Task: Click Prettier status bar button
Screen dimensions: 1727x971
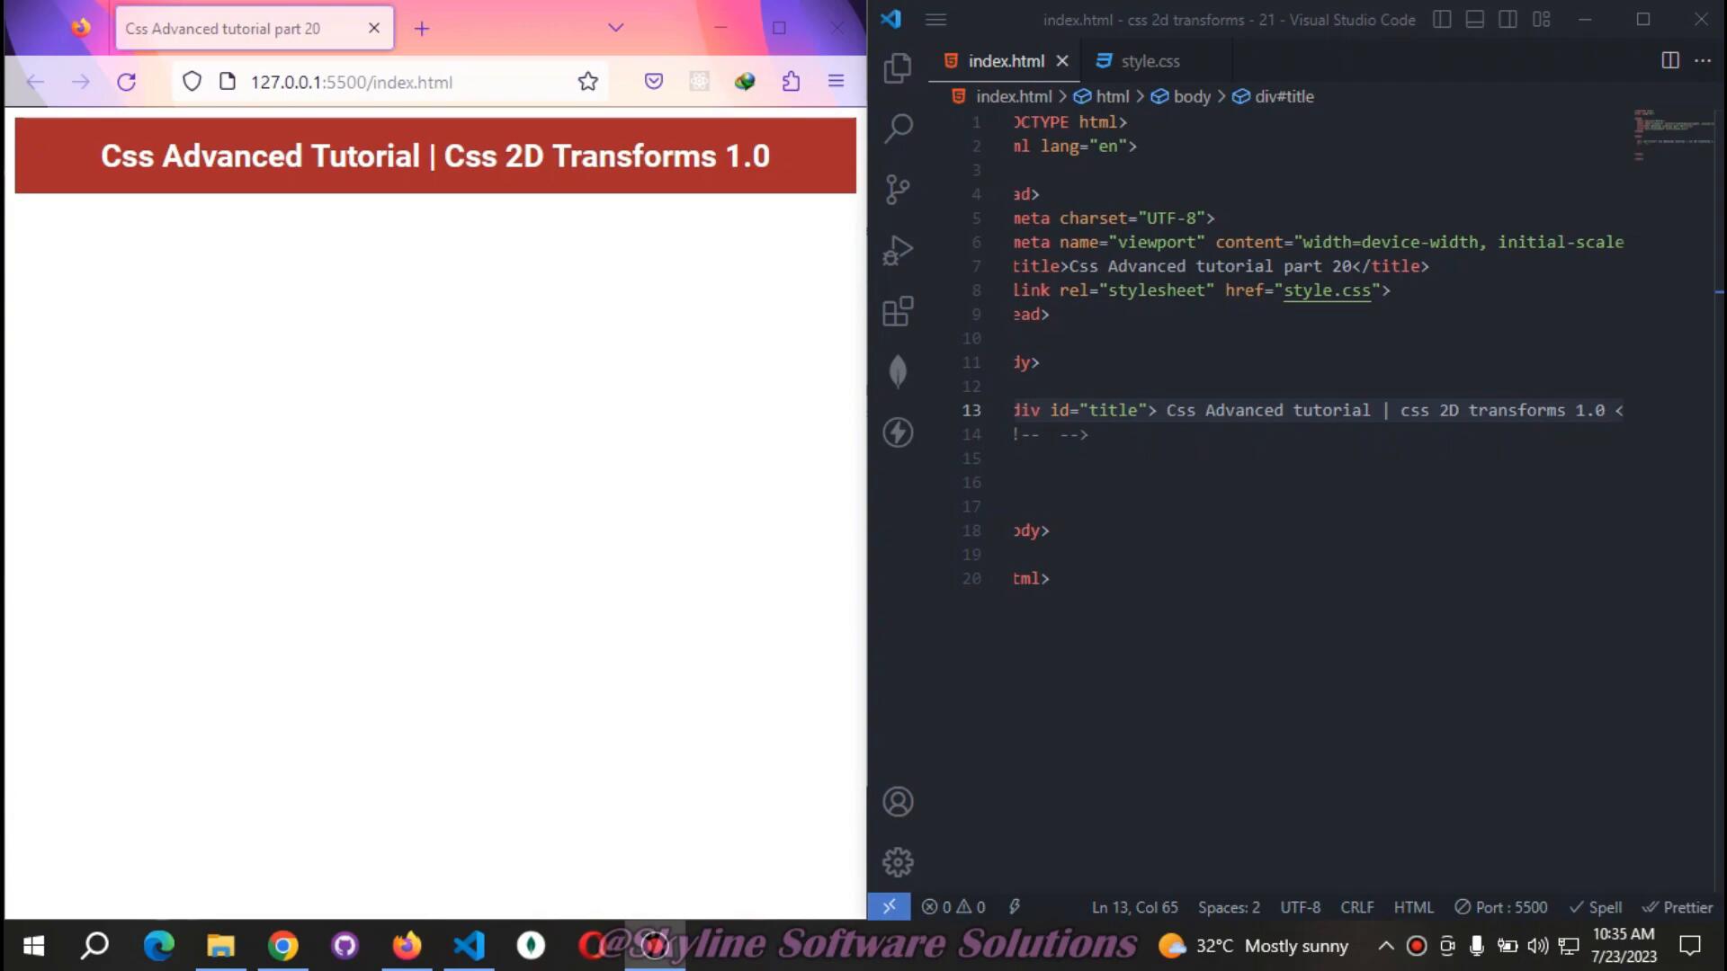Action: (1678, 907)
